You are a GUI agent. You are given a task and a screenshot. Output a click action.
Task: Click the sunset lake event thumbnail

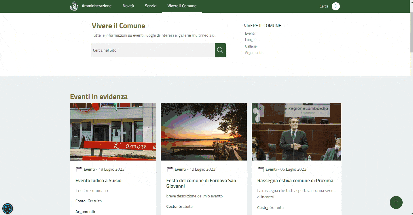click(x=204, y=131)
